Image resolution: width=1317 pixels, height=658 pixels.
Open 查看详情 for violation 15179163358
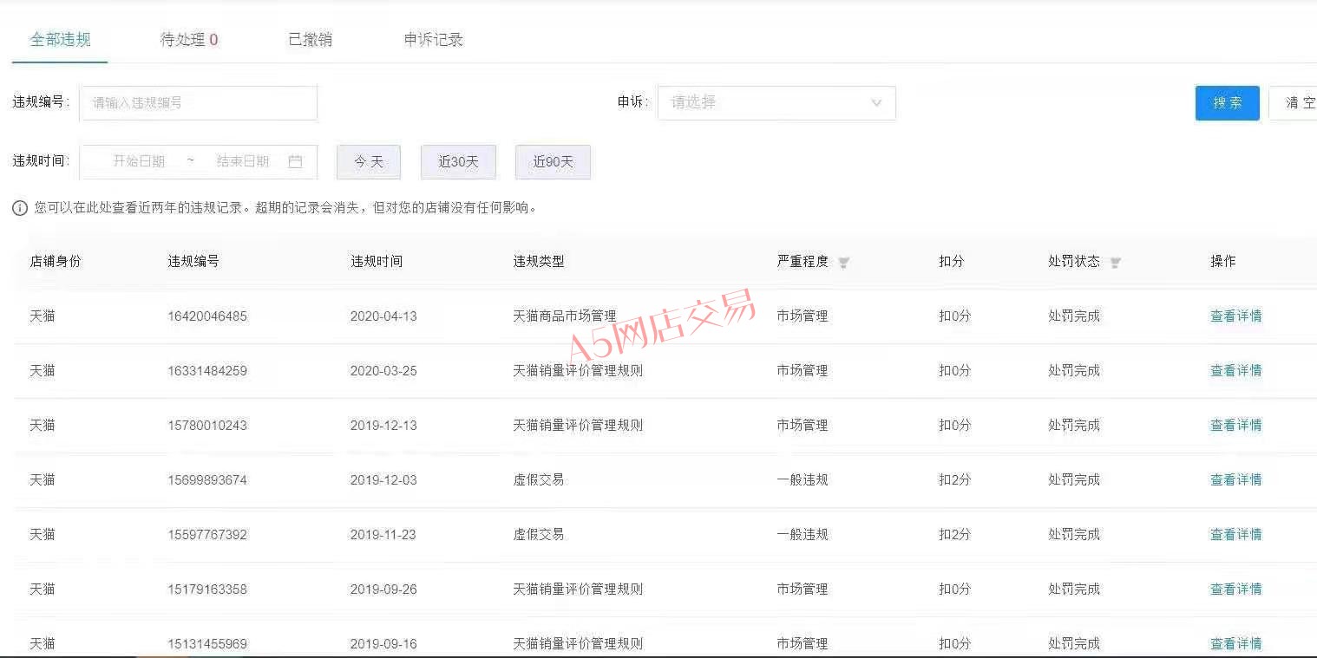click(x=1235, y=590)
